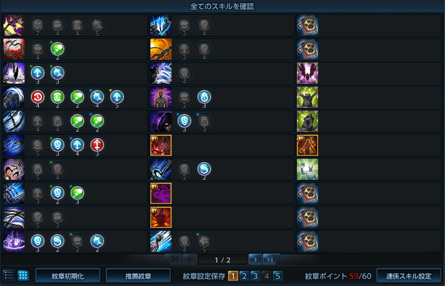Switch to grid view layout
The height and width of the screenshot is (286, 445).
click(23, 275)
